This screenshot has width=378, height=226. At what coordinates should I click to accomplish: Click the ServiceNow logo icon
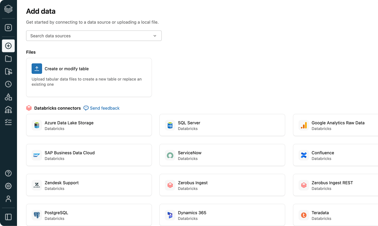pyautogui.click(x=170, y=155)
